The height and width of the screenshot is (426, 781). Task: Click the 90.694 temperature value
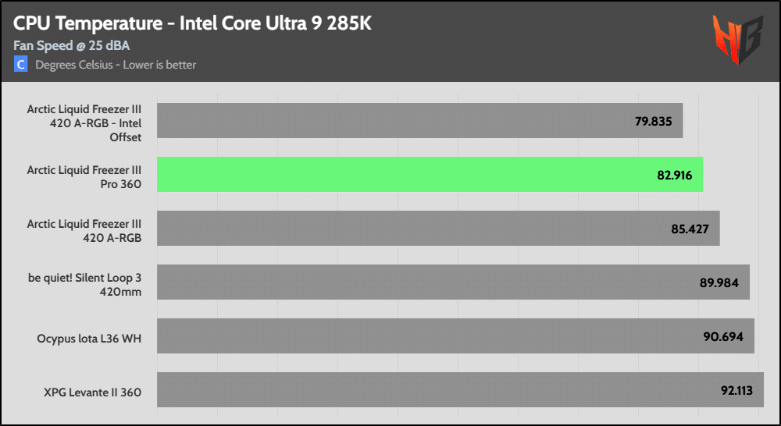724,336
